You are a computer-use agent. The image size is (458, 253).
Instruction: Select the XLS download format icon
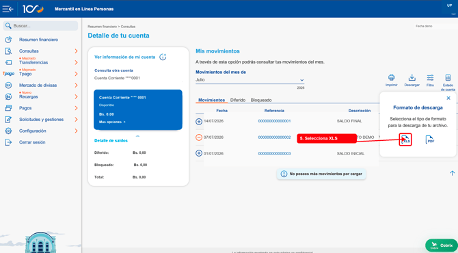pyautogui.click(x=405, y=139)
